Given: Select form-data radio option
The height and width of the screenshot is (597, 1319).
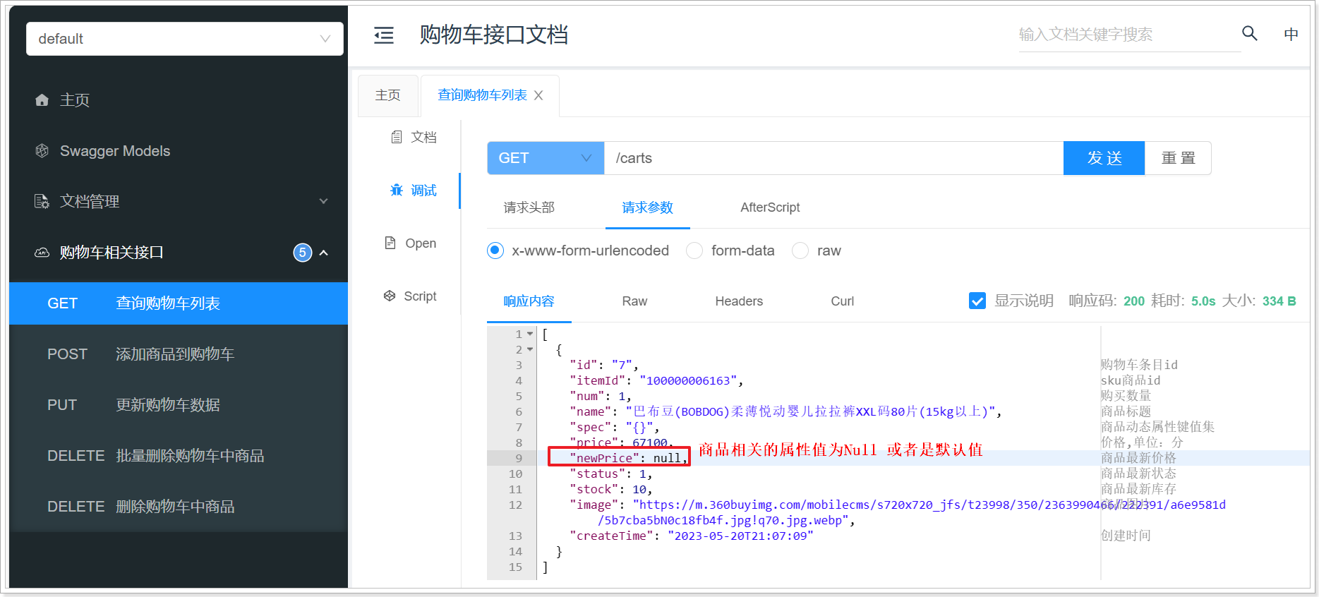Looking at the screenshot, I should click(x=694, y=251).
